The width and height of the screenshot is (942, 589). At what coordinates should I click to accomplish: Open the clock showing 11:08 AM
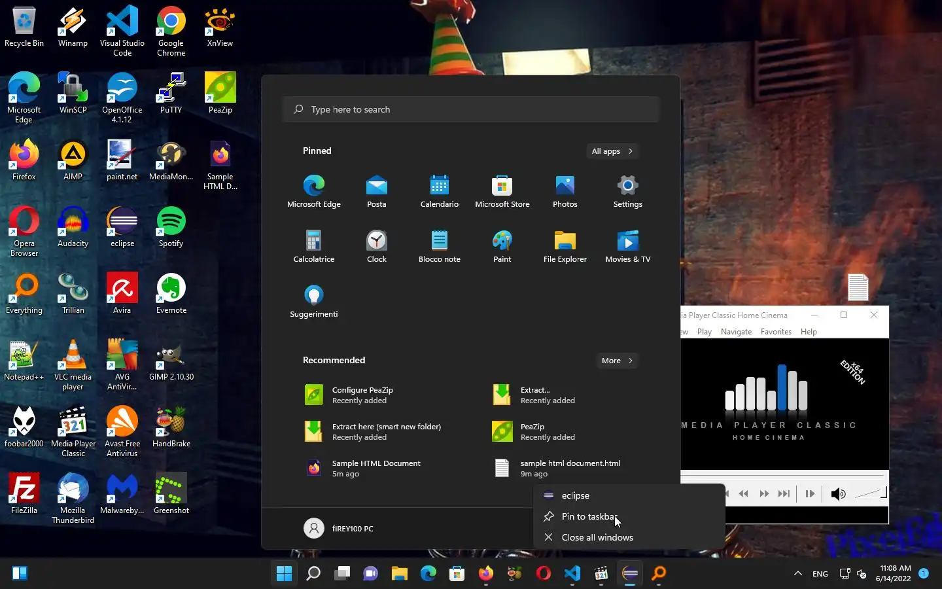pyautogui.click(x=895, y=573)
